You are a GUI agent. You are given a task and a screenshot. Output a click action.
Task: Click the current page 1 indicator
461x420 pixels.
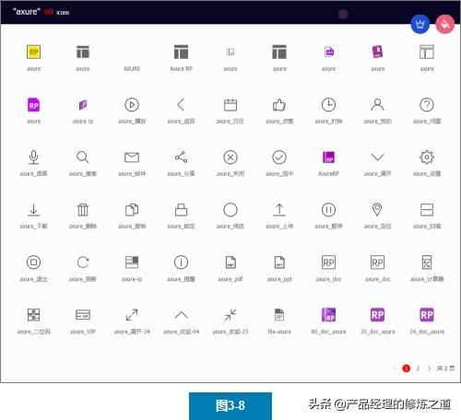(407, 368)
